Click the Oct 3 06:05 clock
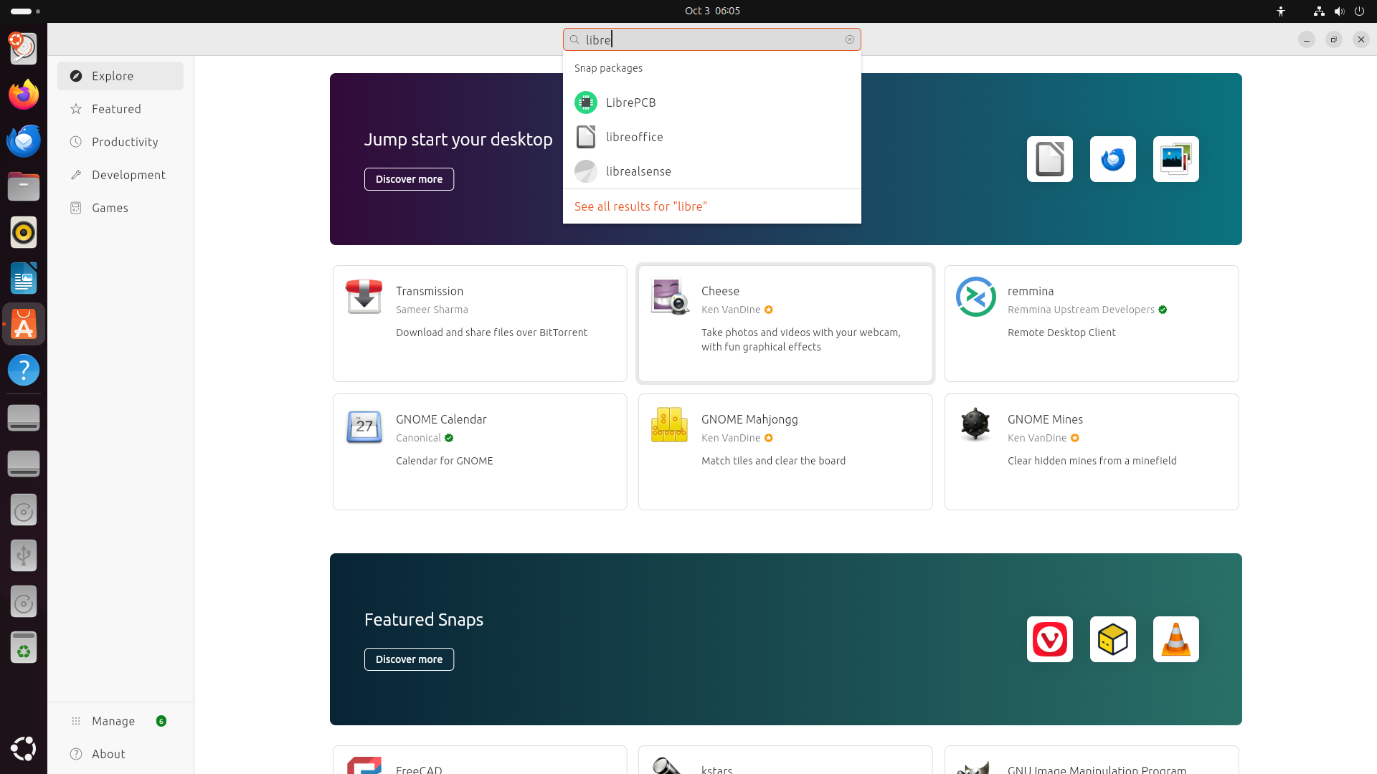The image size is (1377, 774). [x=712, y=11]
